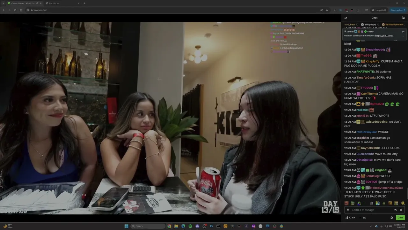Go back to the previous page
408x230 pixels.
(x=4, y=10)
